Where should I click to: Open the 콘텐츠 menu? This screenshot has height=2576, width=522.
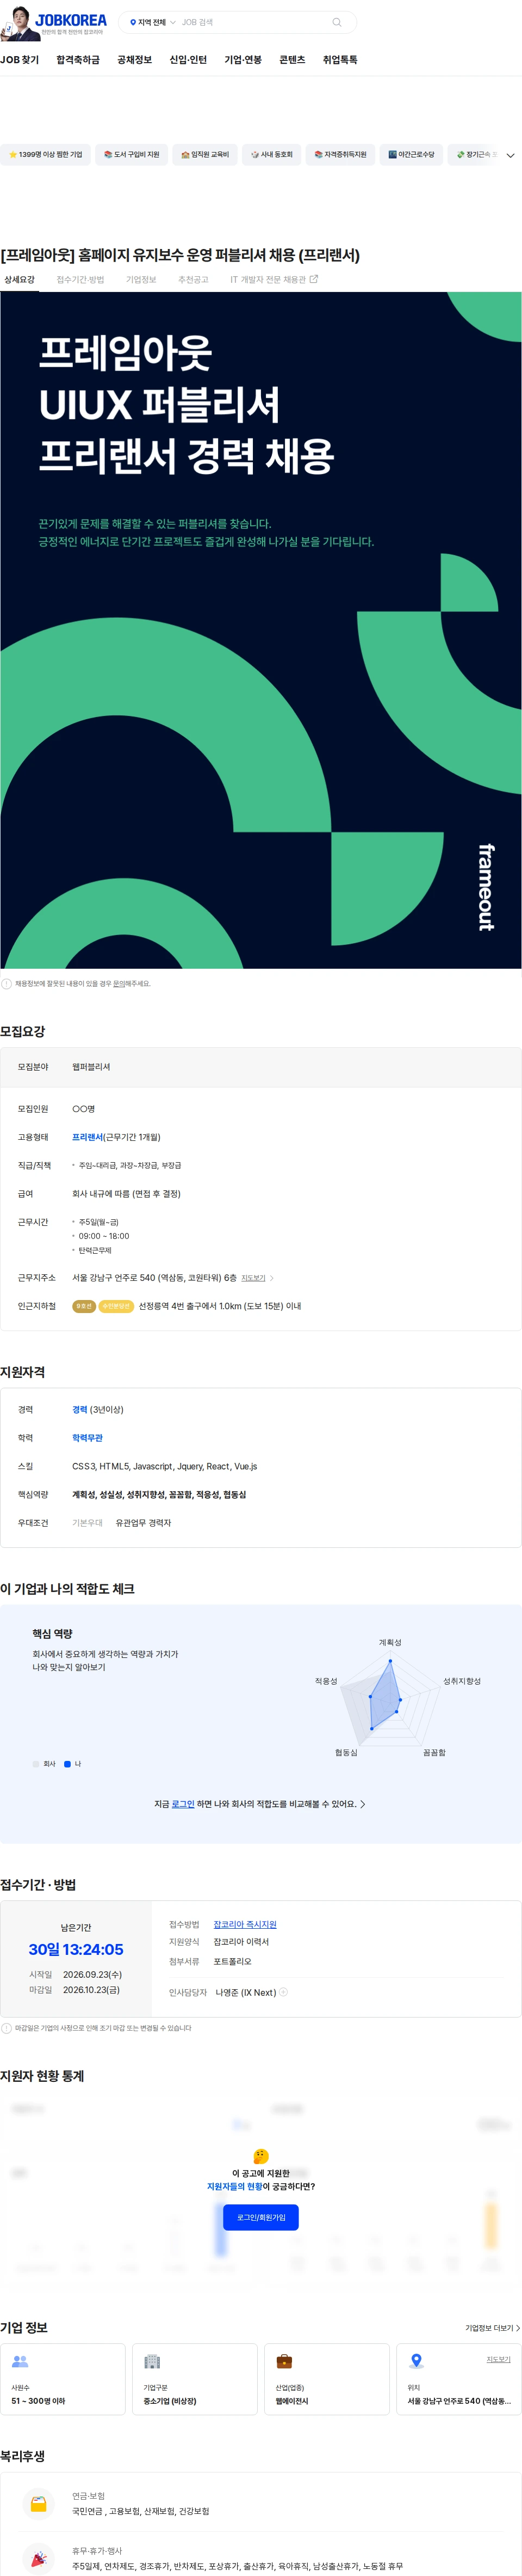(x=293, y=60)
